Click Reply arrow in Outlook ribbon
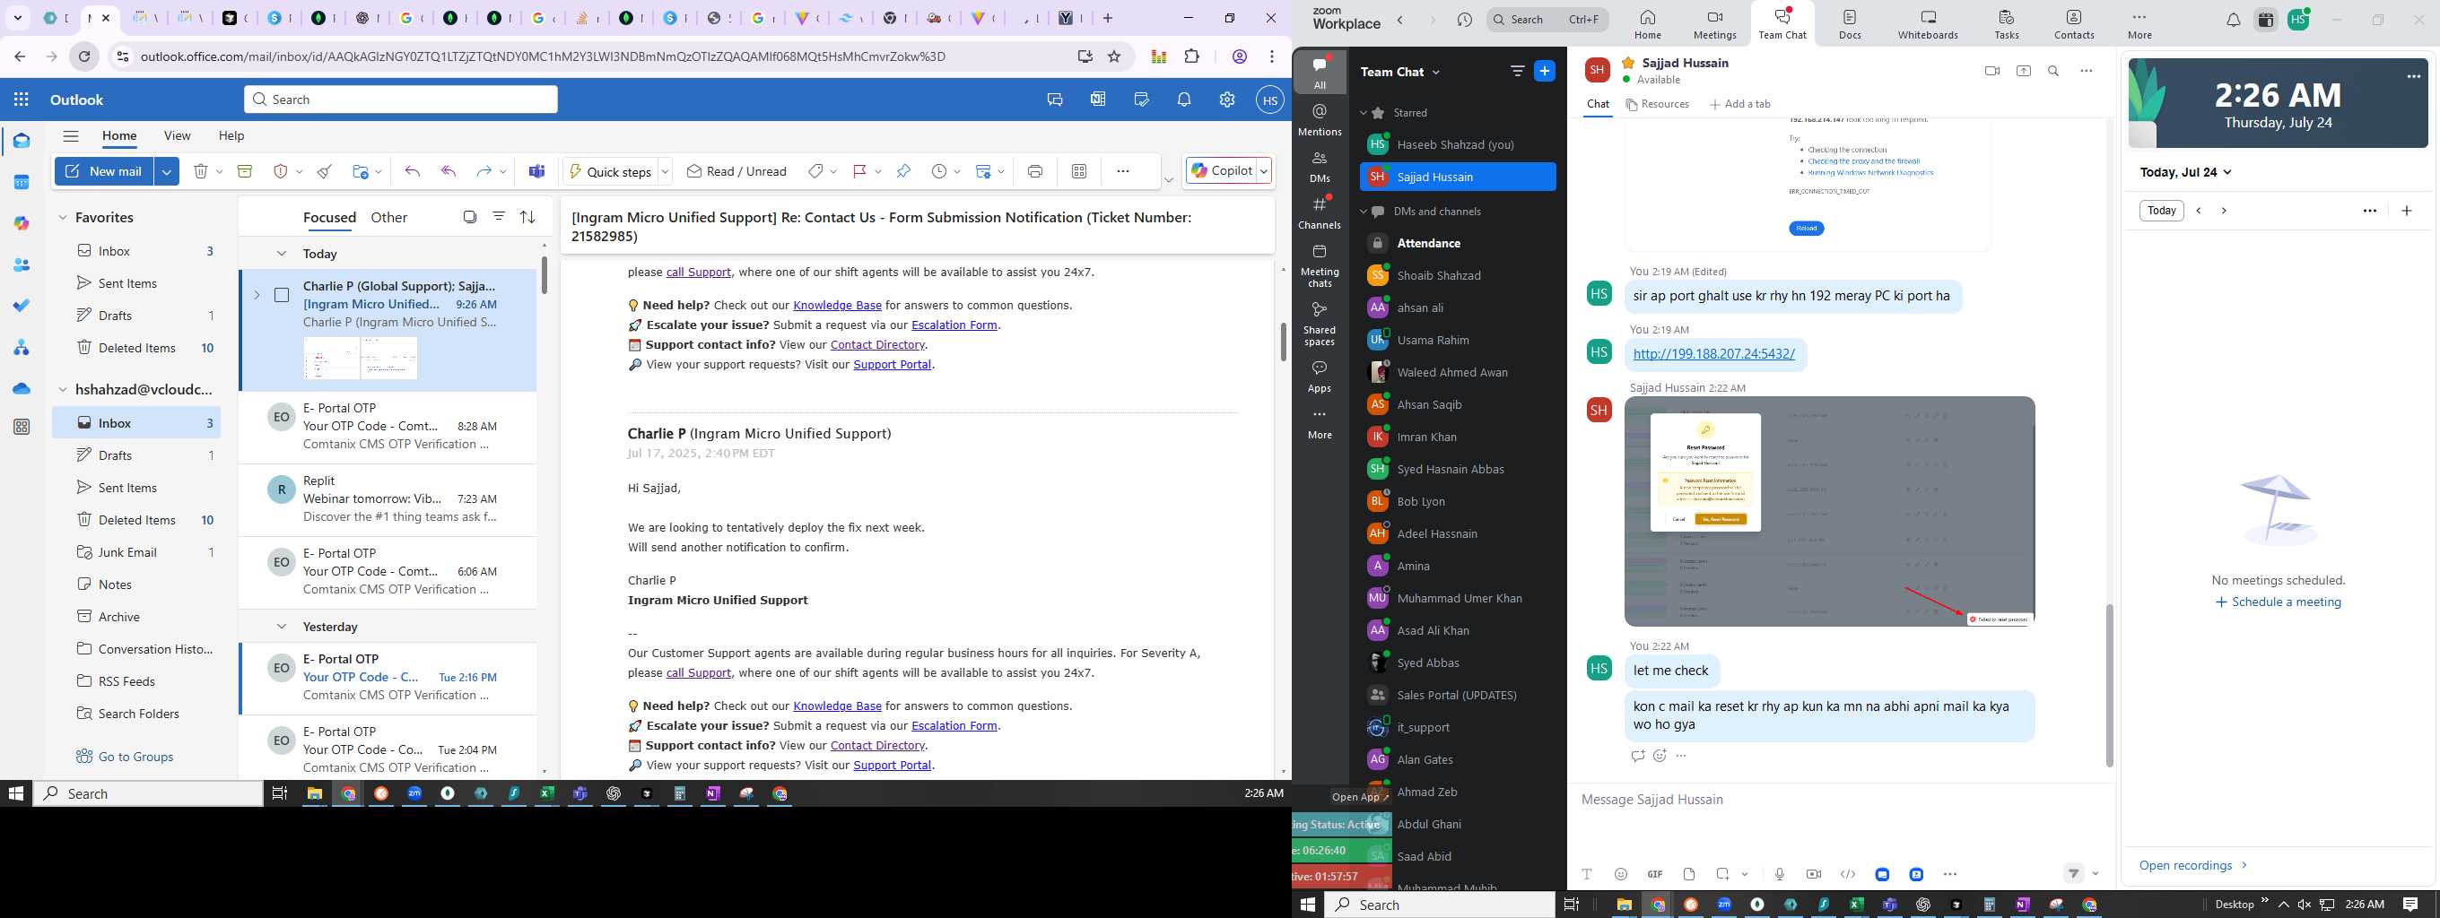Image resolution: width=2440 pixels, height=918 pixels. point(412,171)
